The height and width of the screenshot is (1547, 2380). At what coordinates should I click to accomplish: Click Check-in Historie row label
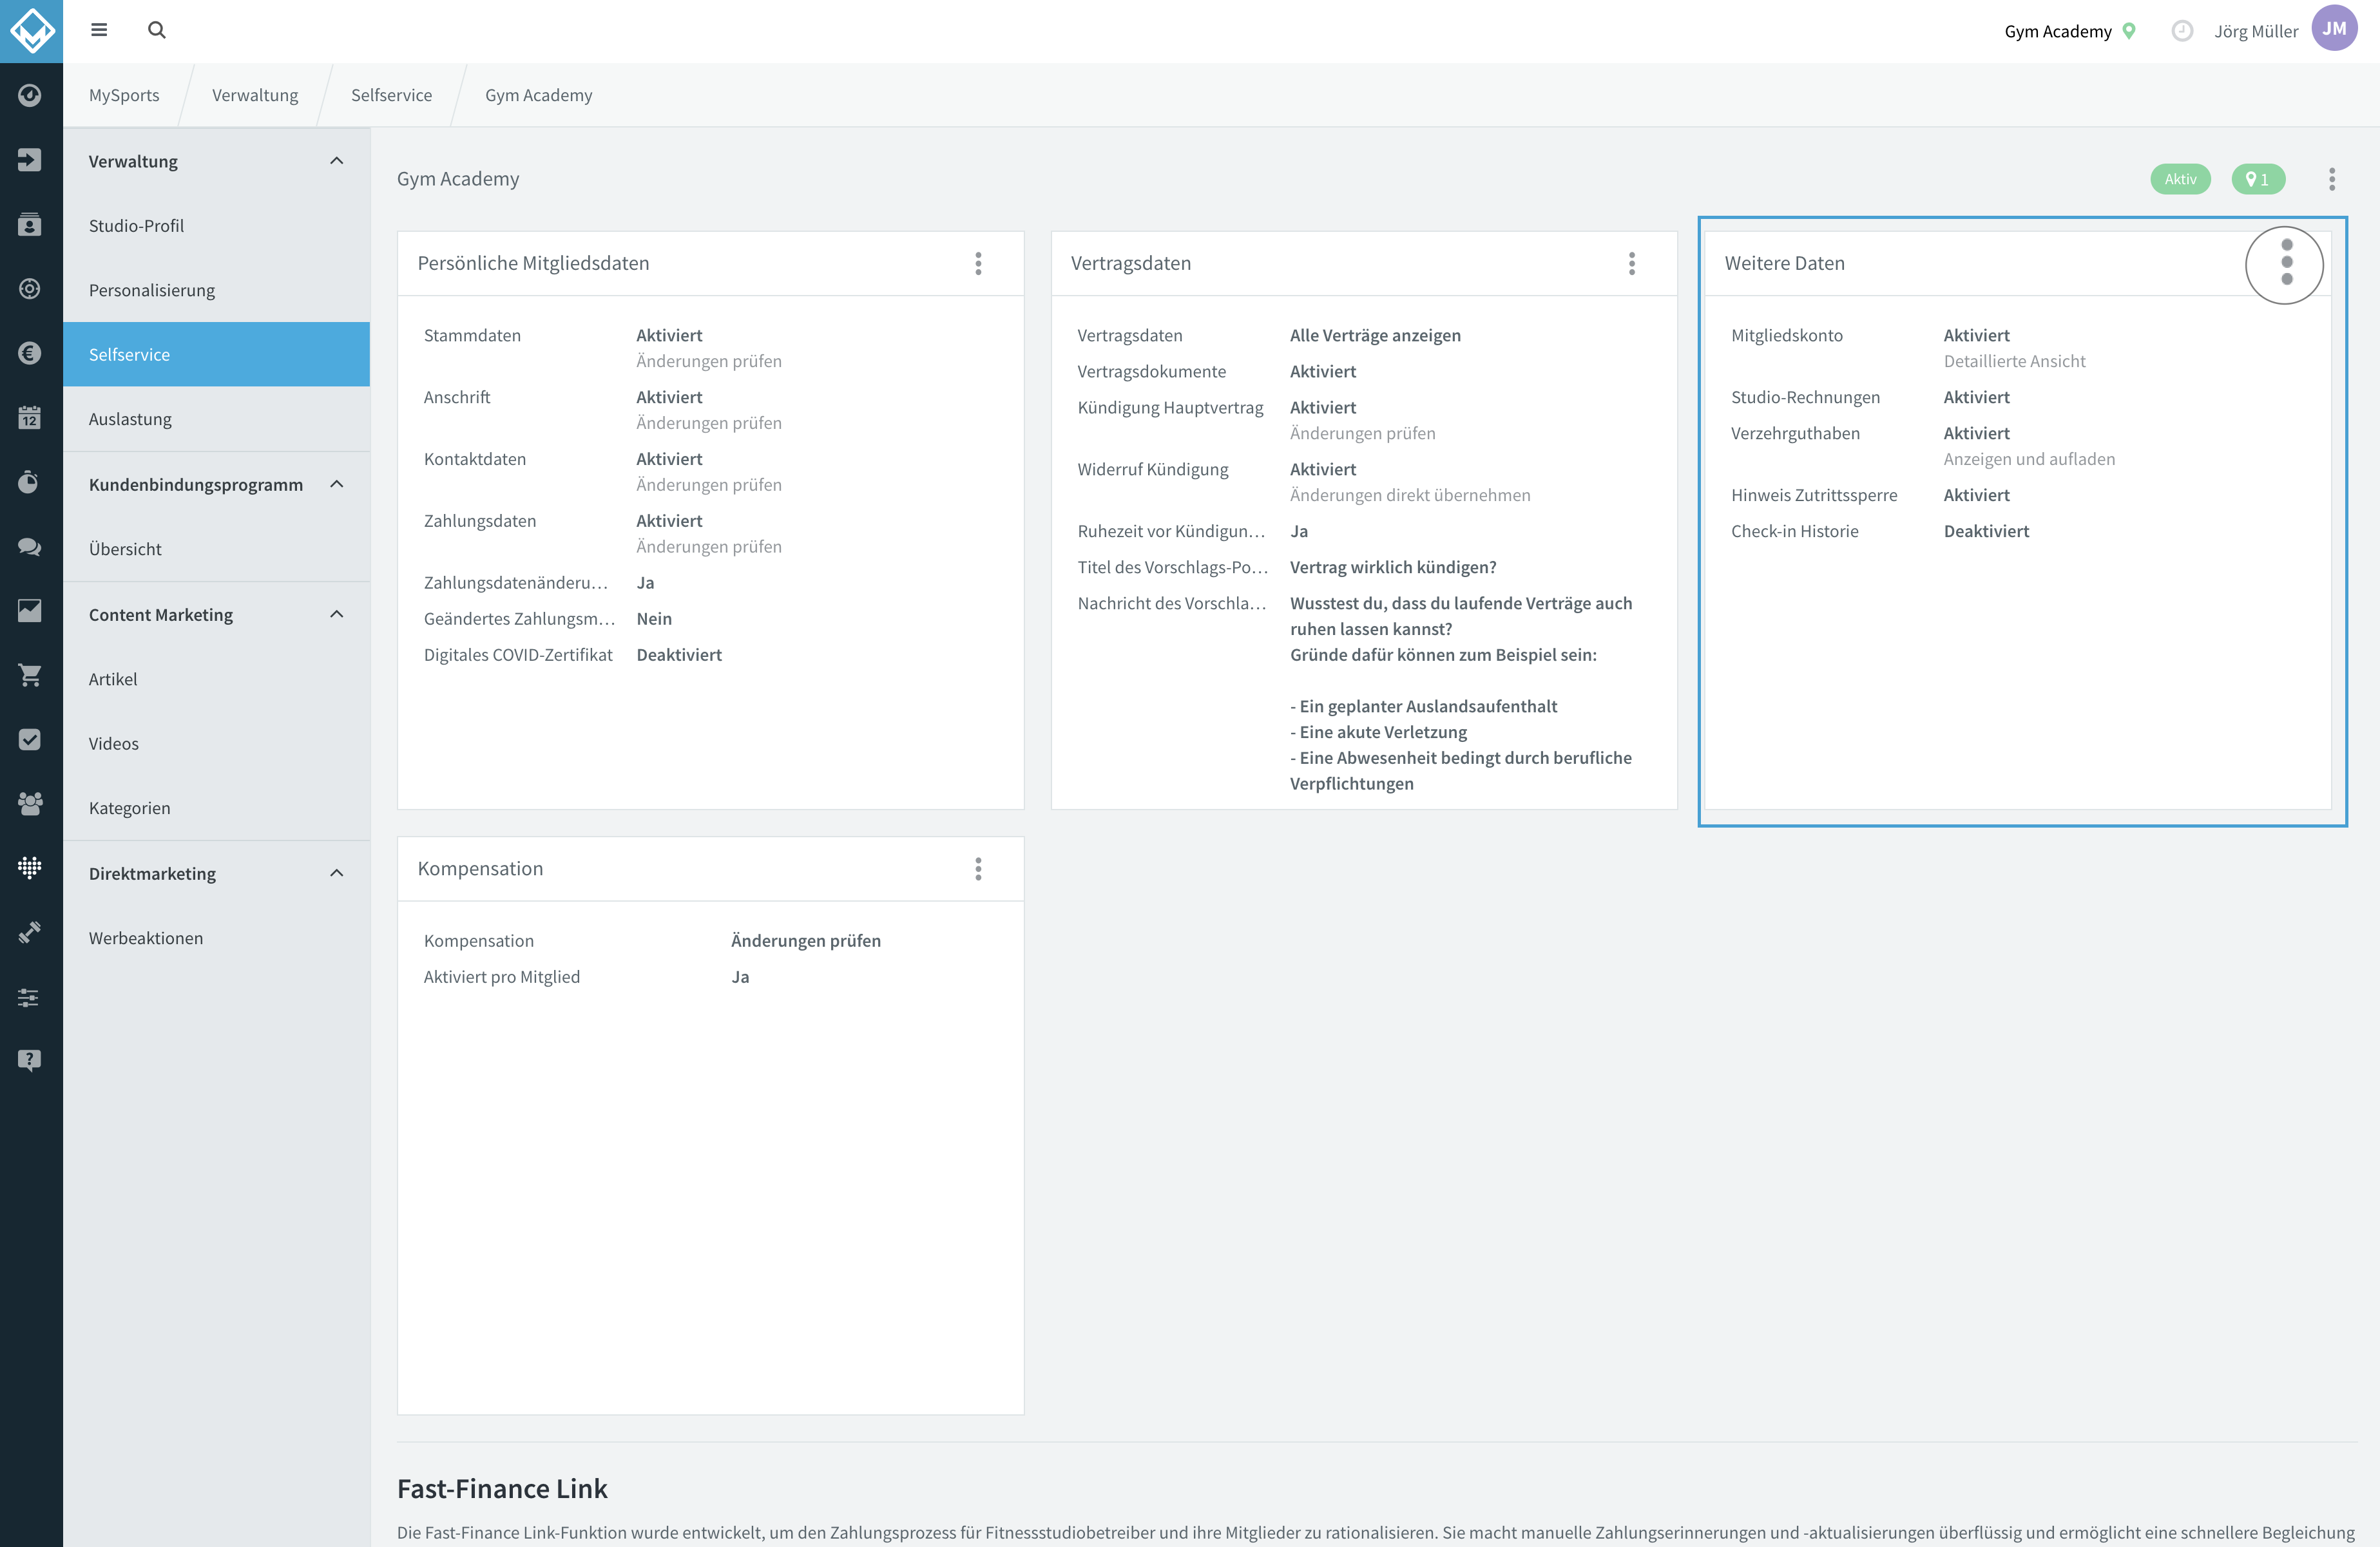pos(1795,531)
